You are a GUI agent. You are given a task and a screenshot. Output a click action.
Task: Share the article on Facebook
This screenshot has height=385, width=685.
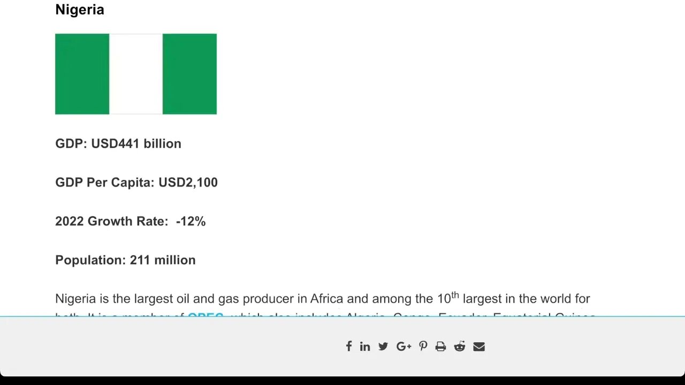[x=348, y=346]
